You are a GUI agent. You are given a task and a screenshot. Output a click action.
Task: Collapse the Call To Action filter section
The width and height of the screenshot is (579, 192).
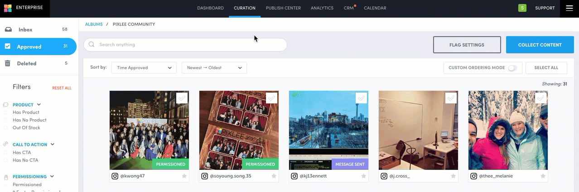52,145
